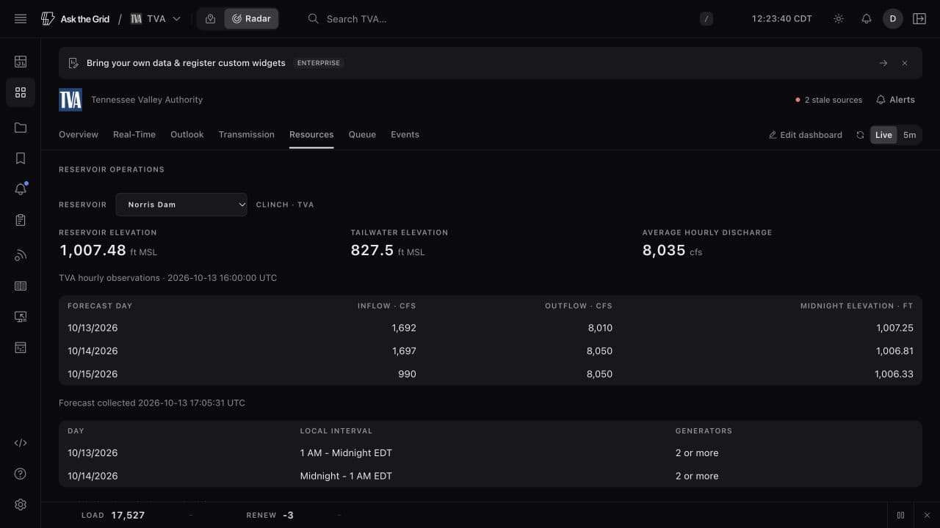940x528 pixels.
Task: Switch refresh mode to Live
Action: click(x=883, y=135)
